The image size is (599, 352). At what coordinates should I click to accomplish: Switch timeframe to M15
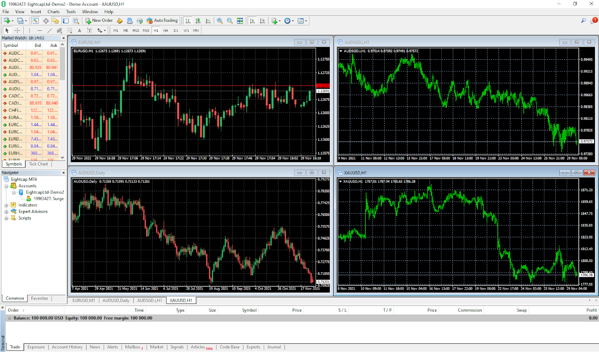pos(136,31)
